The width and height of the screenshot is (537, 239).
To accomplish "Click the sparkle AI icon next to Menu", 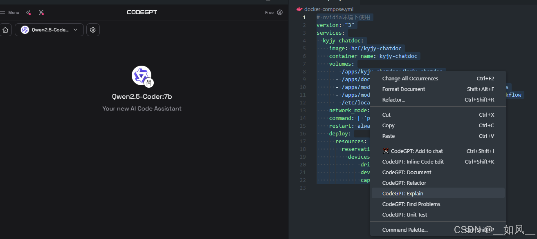I will tap(28, 12).
